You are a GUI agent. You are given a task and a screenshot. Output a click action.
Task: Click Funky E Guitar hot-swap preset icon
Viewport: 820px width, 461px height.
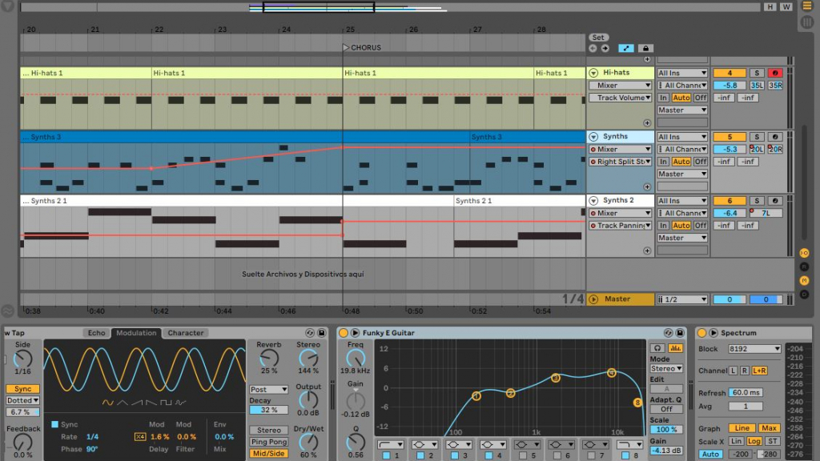coord(668,333)
